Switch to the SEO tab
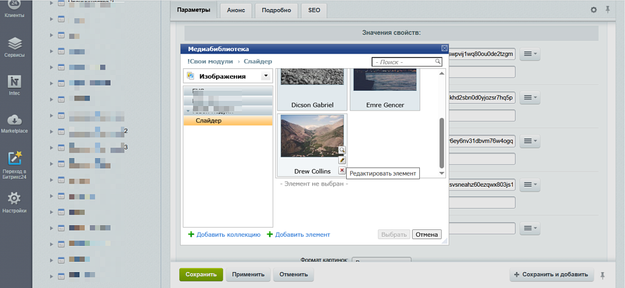Screen dimensions: 625x288 tap(314, 10)
